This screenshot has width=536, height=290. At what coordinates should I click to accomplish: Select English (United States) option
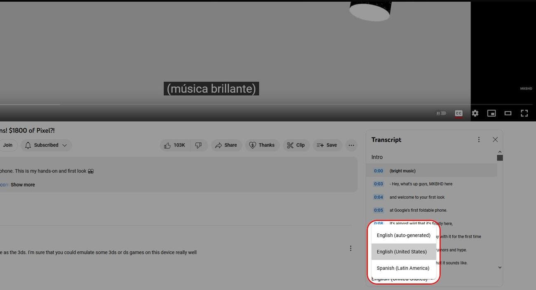(402, 252)
